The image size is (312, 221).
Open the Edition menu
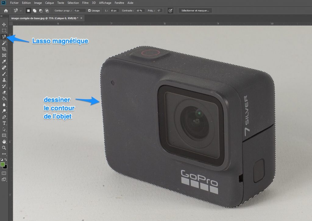coord(26,3)
